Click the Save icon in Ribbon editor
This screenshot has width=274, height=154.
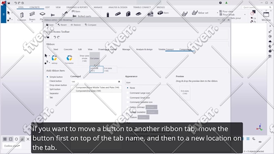click(x=50, y=25)
